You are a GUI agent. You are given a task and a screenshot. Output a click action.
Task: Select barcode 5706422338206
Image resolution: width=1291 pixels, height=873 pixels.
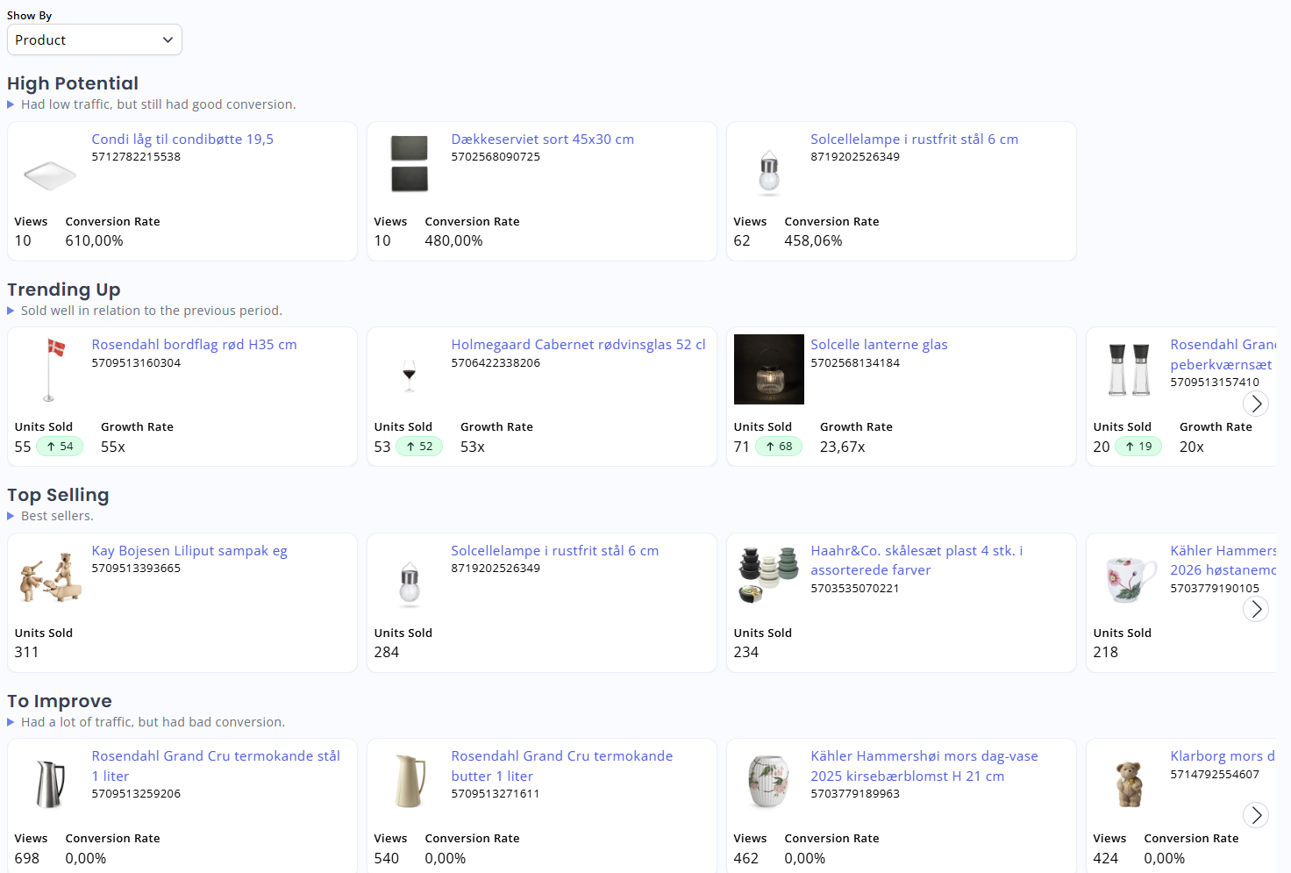coord(496,363)
